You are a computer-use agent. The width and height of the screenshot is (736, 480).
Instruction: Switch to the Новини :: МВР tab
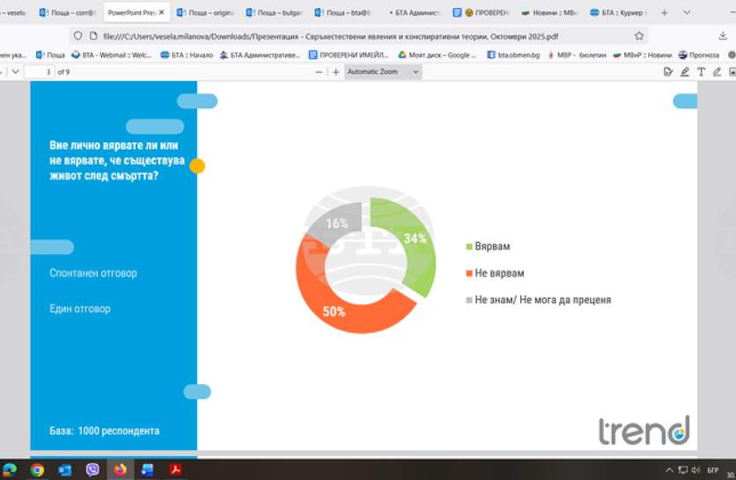tap(548, 13)
